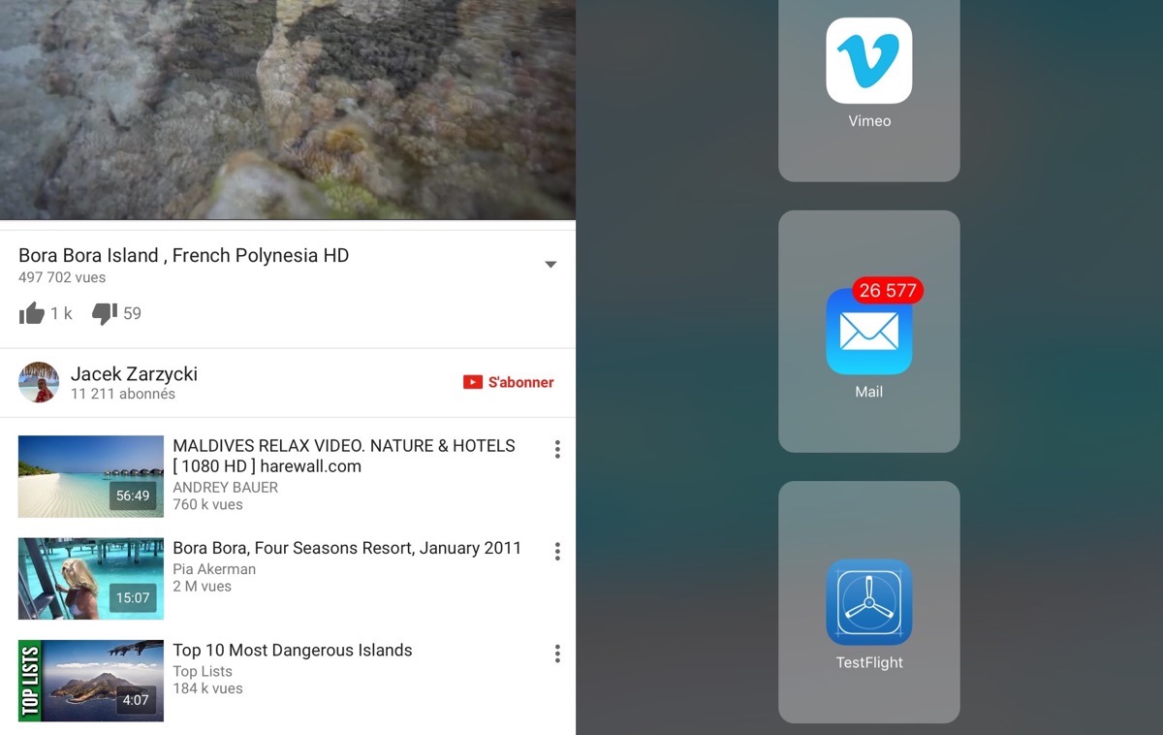Dislike the video with thumbs down
Viewport: 1163px width, 735px height.
tap(105, 313)
